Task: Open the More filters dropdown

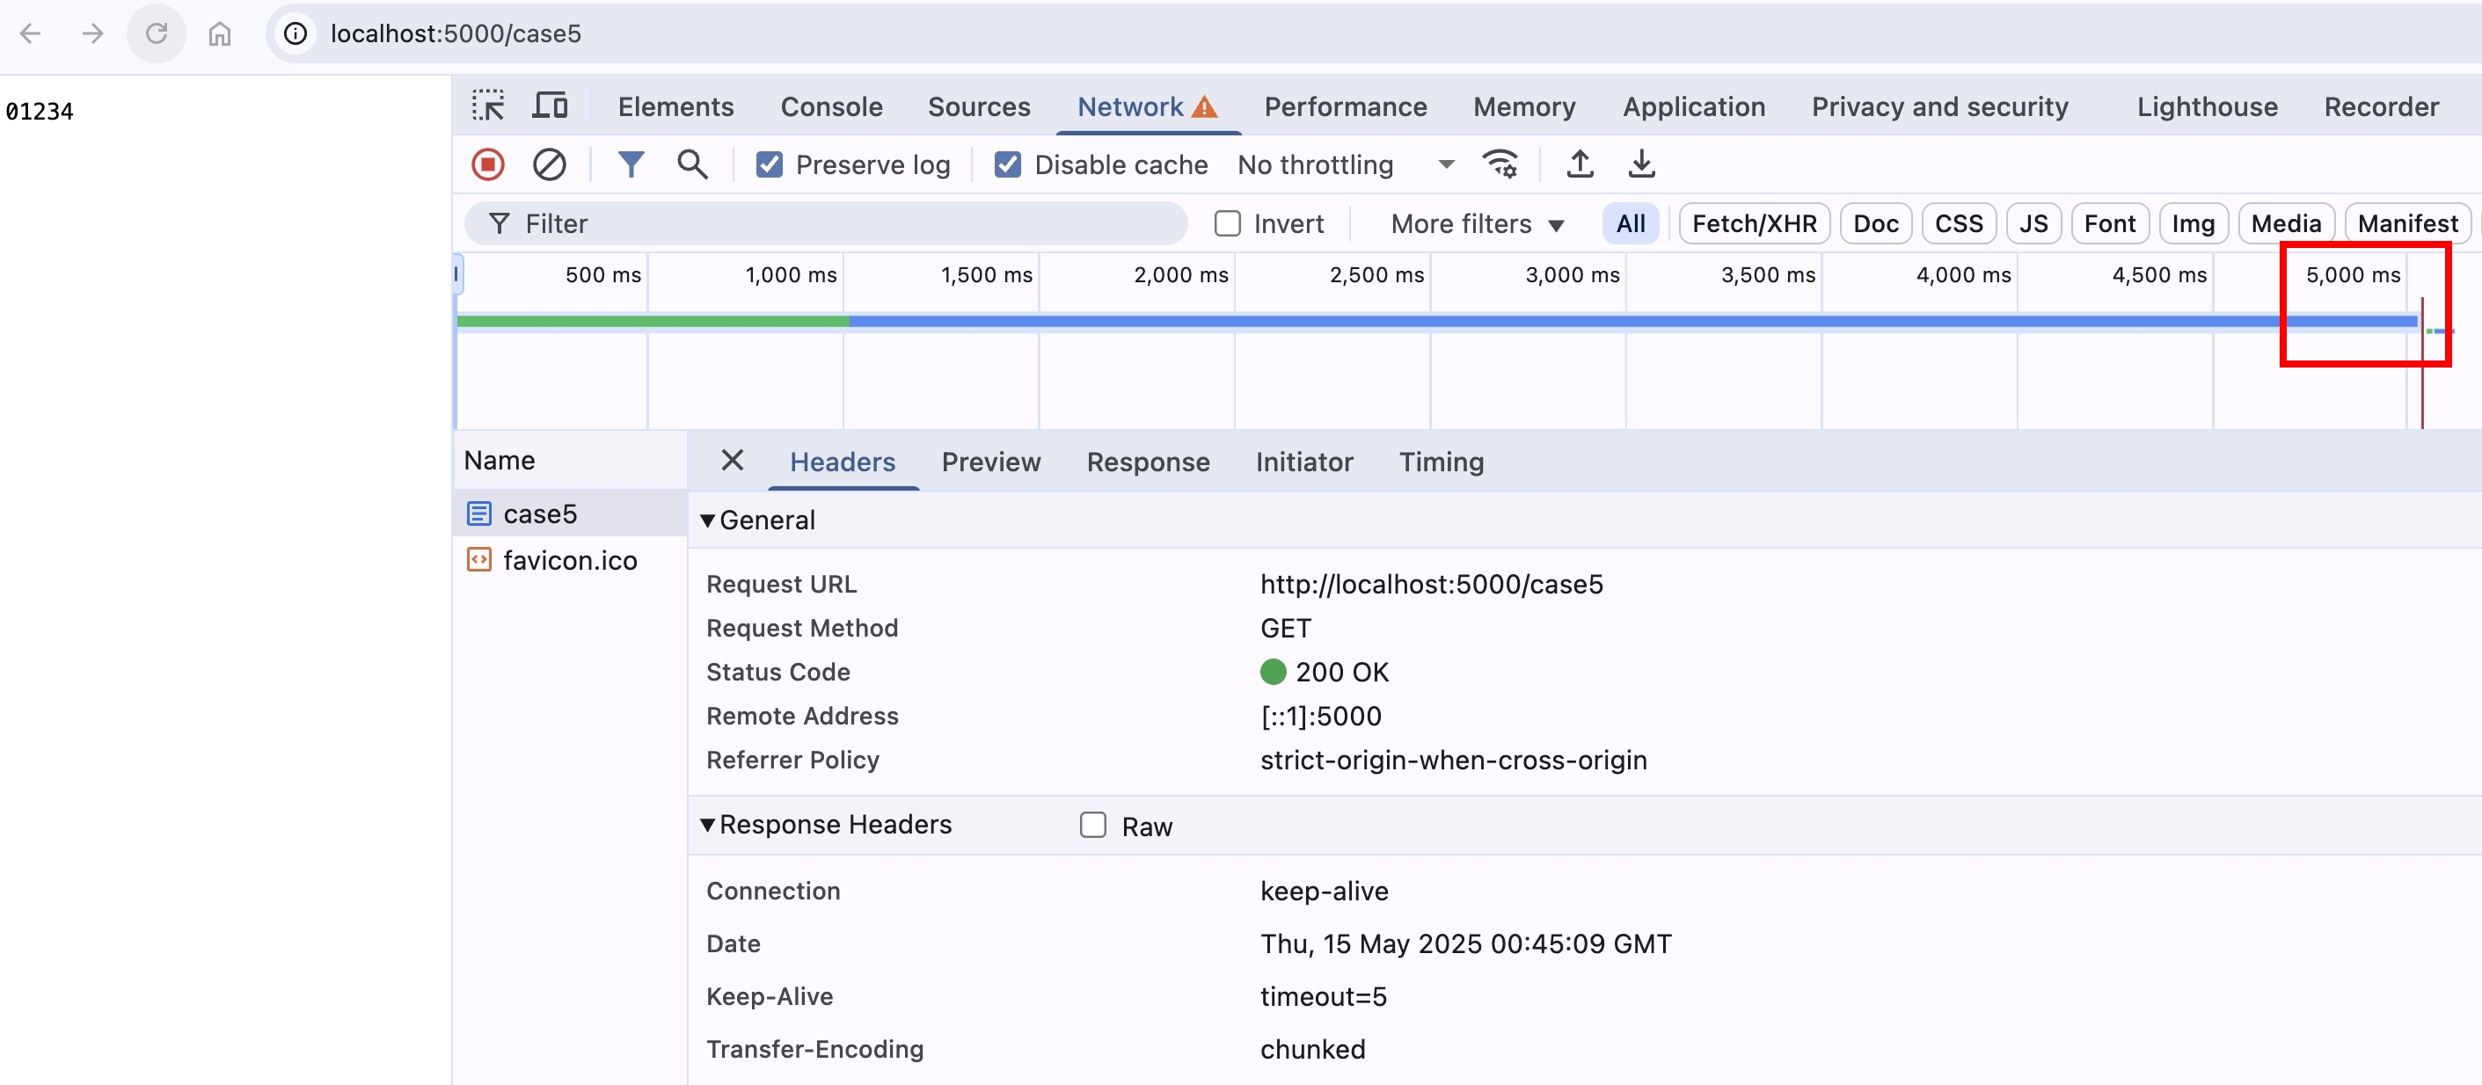Action: (x=1477, y=223)
